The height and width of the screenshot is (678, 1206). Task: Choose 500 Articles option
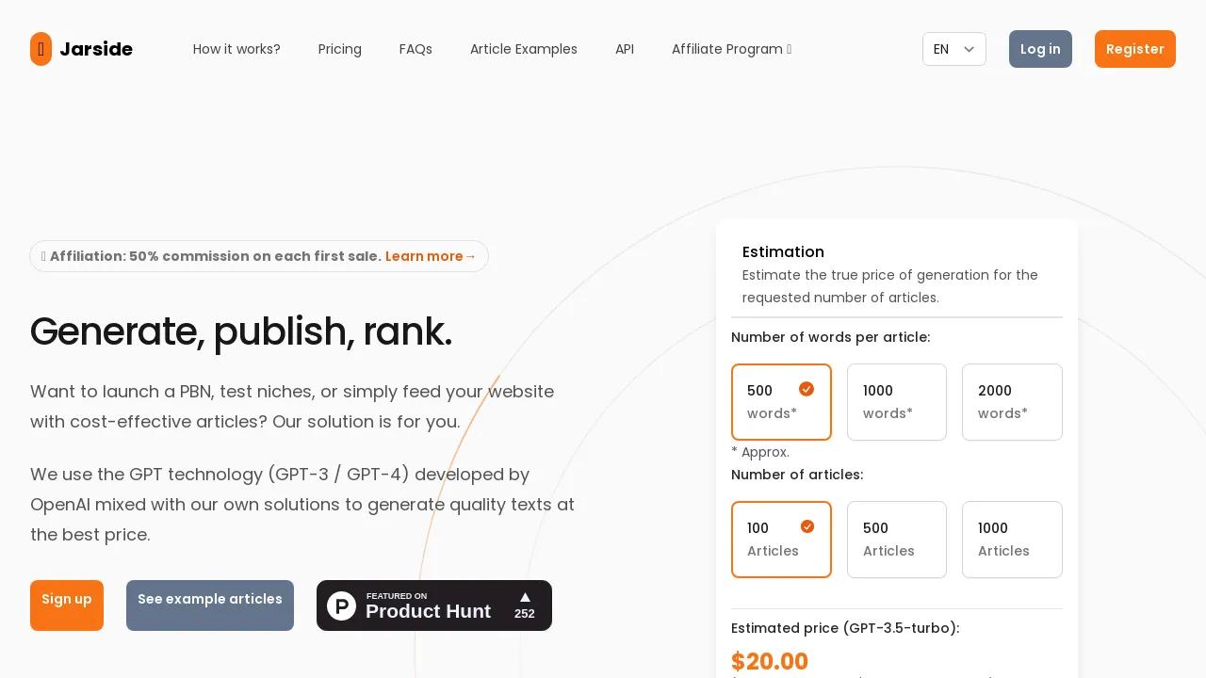[896, 540]
